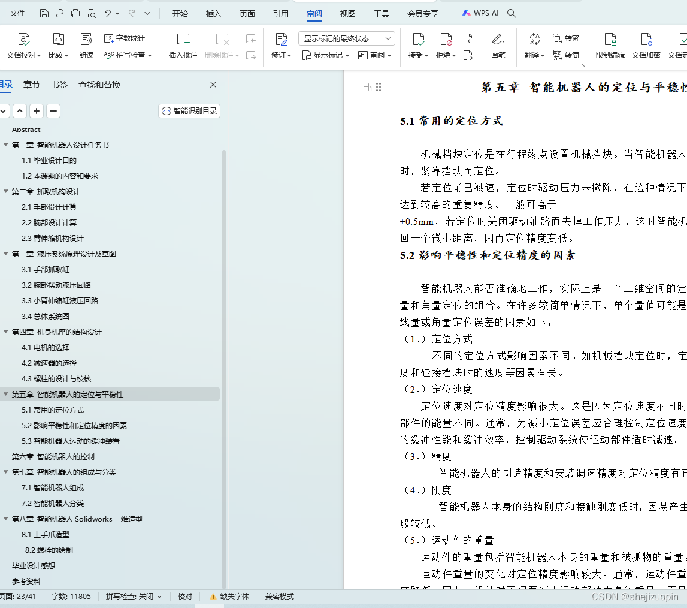Screen dimensions: 687x608
Task: Open 字数统计 word count
Action: (125, 38)
